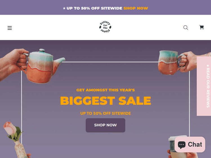Click the star on the reviews side tab
Viewport: 211px width, 158px height.
[208, 66]
